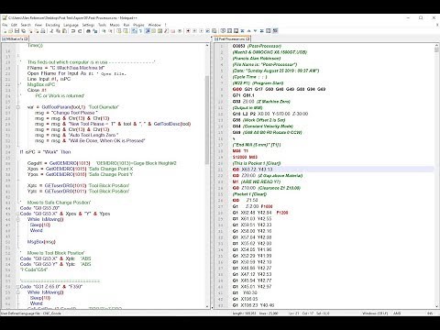Click the Close document toolbar icon

click(30, 31)
